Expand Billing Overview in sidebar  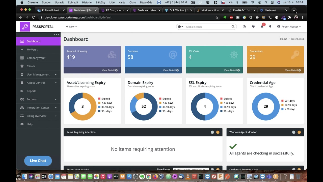point(38,116)
